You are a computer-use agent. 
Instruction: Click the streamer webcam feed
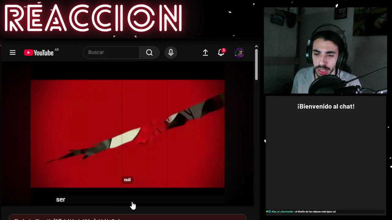point(325,50)
